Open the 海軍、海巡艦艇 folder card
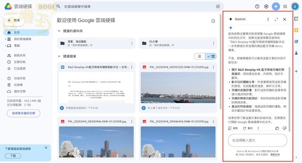The image size is (302, 163). click(x=96, y=43)
